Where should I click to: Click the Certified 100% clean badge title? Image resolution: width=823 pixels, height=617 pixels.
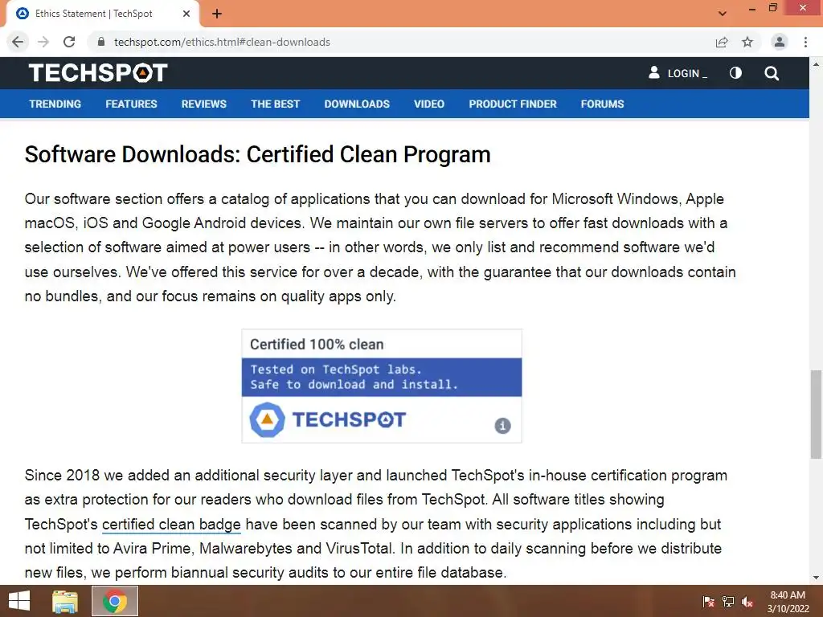tap(317, 344)
